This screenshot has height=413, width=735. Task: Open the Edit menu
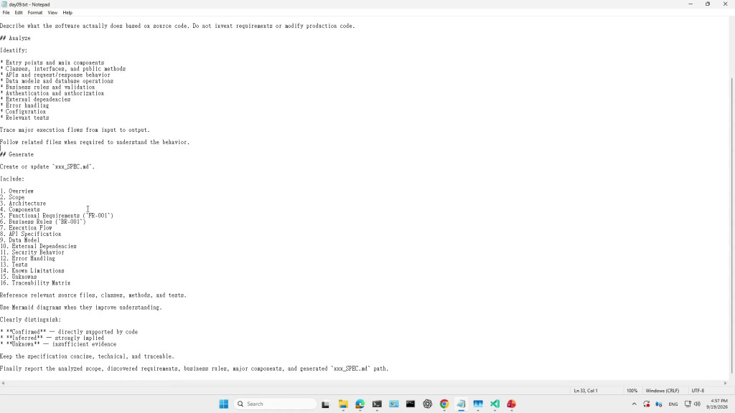(x=19, y=13)
